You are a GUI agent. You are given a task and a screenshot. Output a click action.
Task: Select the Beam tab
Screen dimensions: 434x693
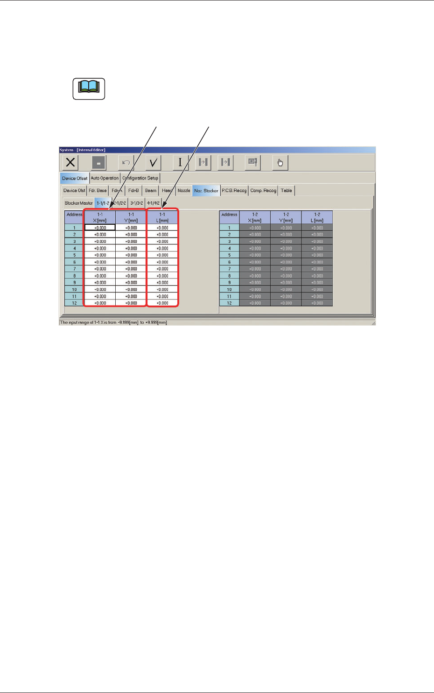(150, 190)
